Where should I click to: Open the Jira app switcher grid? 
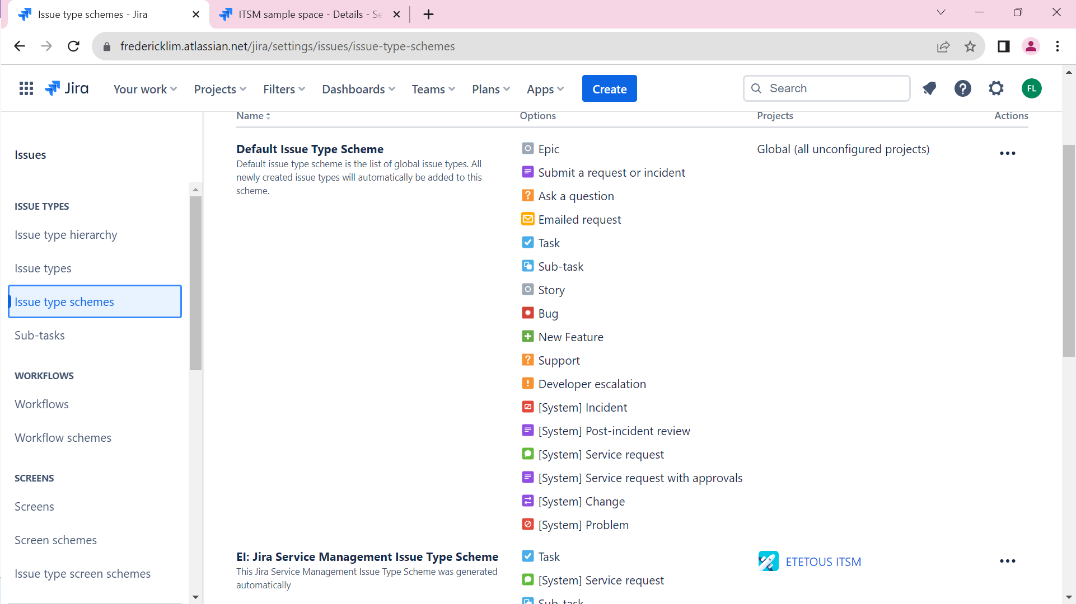point(26,88)
